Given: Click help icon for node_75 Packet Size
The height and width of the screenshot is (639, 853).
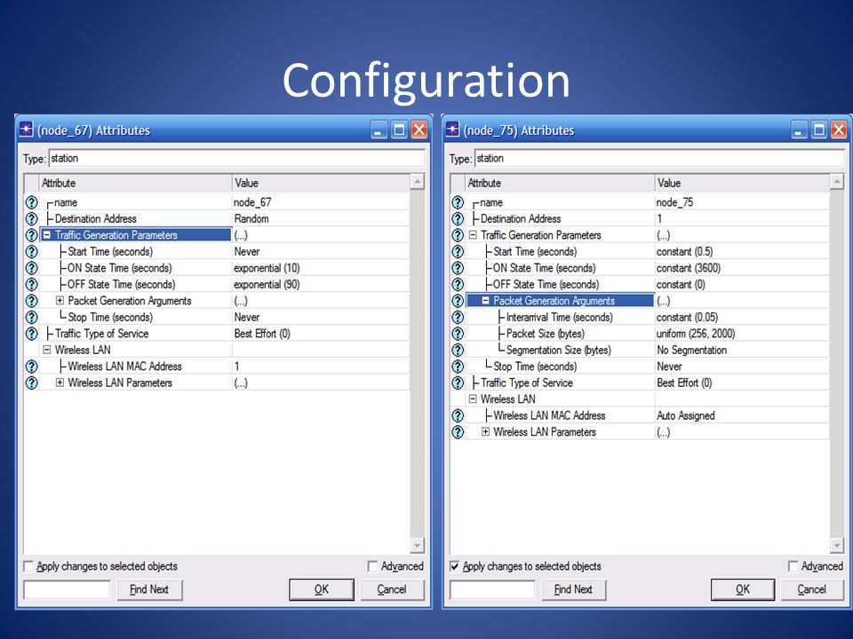Looking at the screenshot, I should pos(458,334).
